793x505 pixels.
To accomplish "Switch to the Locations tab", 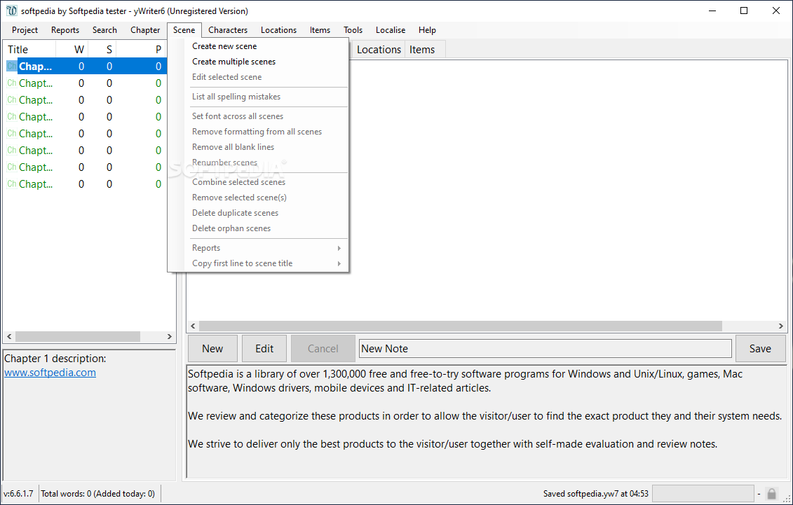I will (379, 50).
